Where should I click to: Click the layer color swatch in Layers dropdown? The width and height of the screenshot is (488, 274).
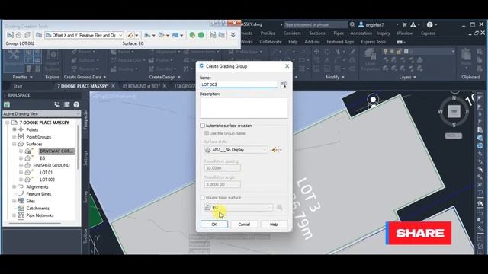406,52
